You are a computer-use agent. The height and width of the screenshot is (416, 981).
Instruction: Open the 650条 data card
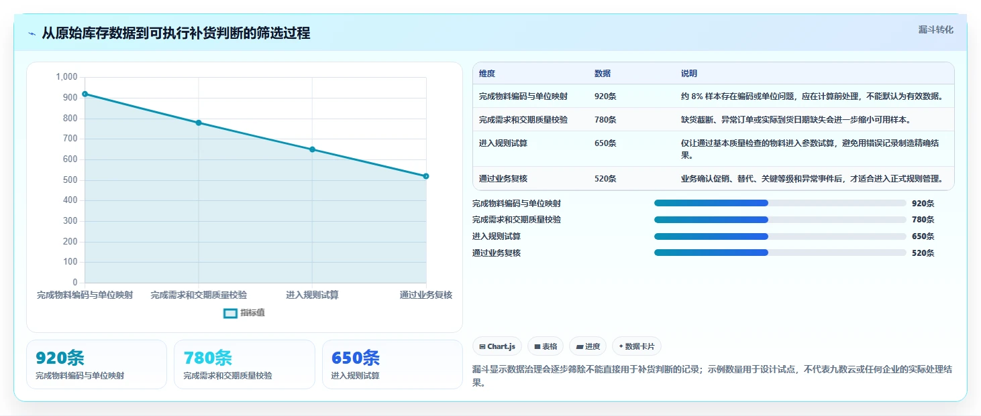393,364
